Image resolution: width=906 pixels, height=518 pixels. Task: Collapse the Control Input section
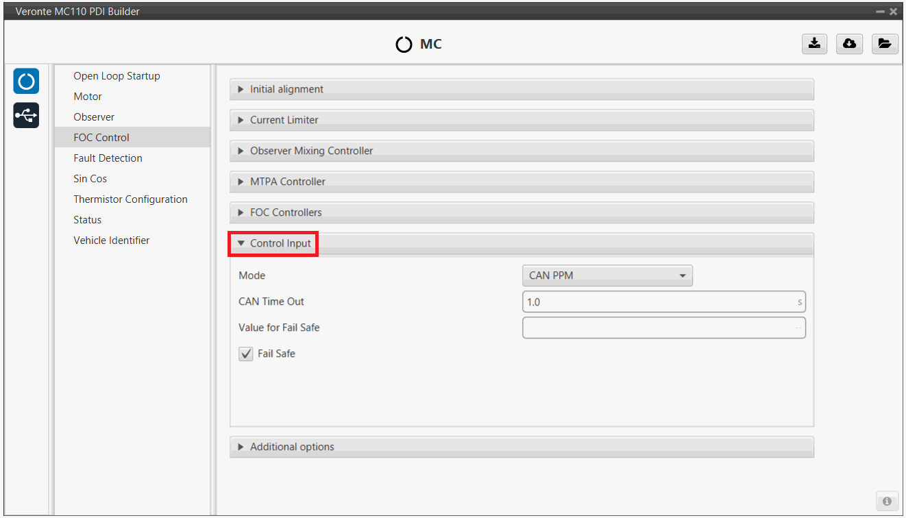(280, 243)
